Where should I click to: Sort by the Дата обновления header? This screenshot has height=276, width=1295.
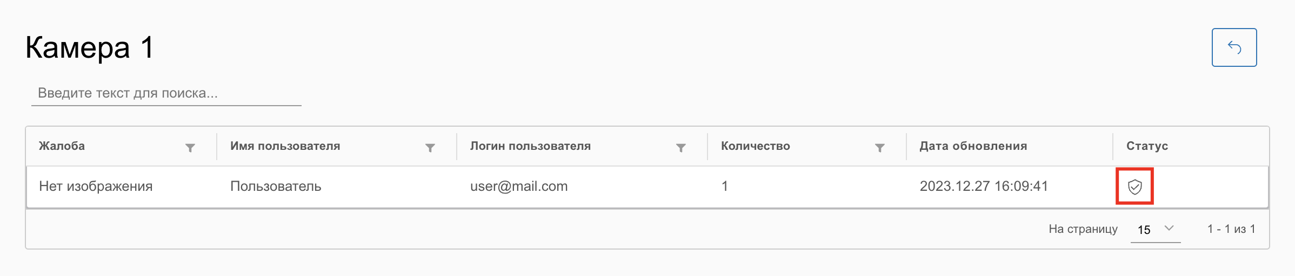click(x=973, y=146)
